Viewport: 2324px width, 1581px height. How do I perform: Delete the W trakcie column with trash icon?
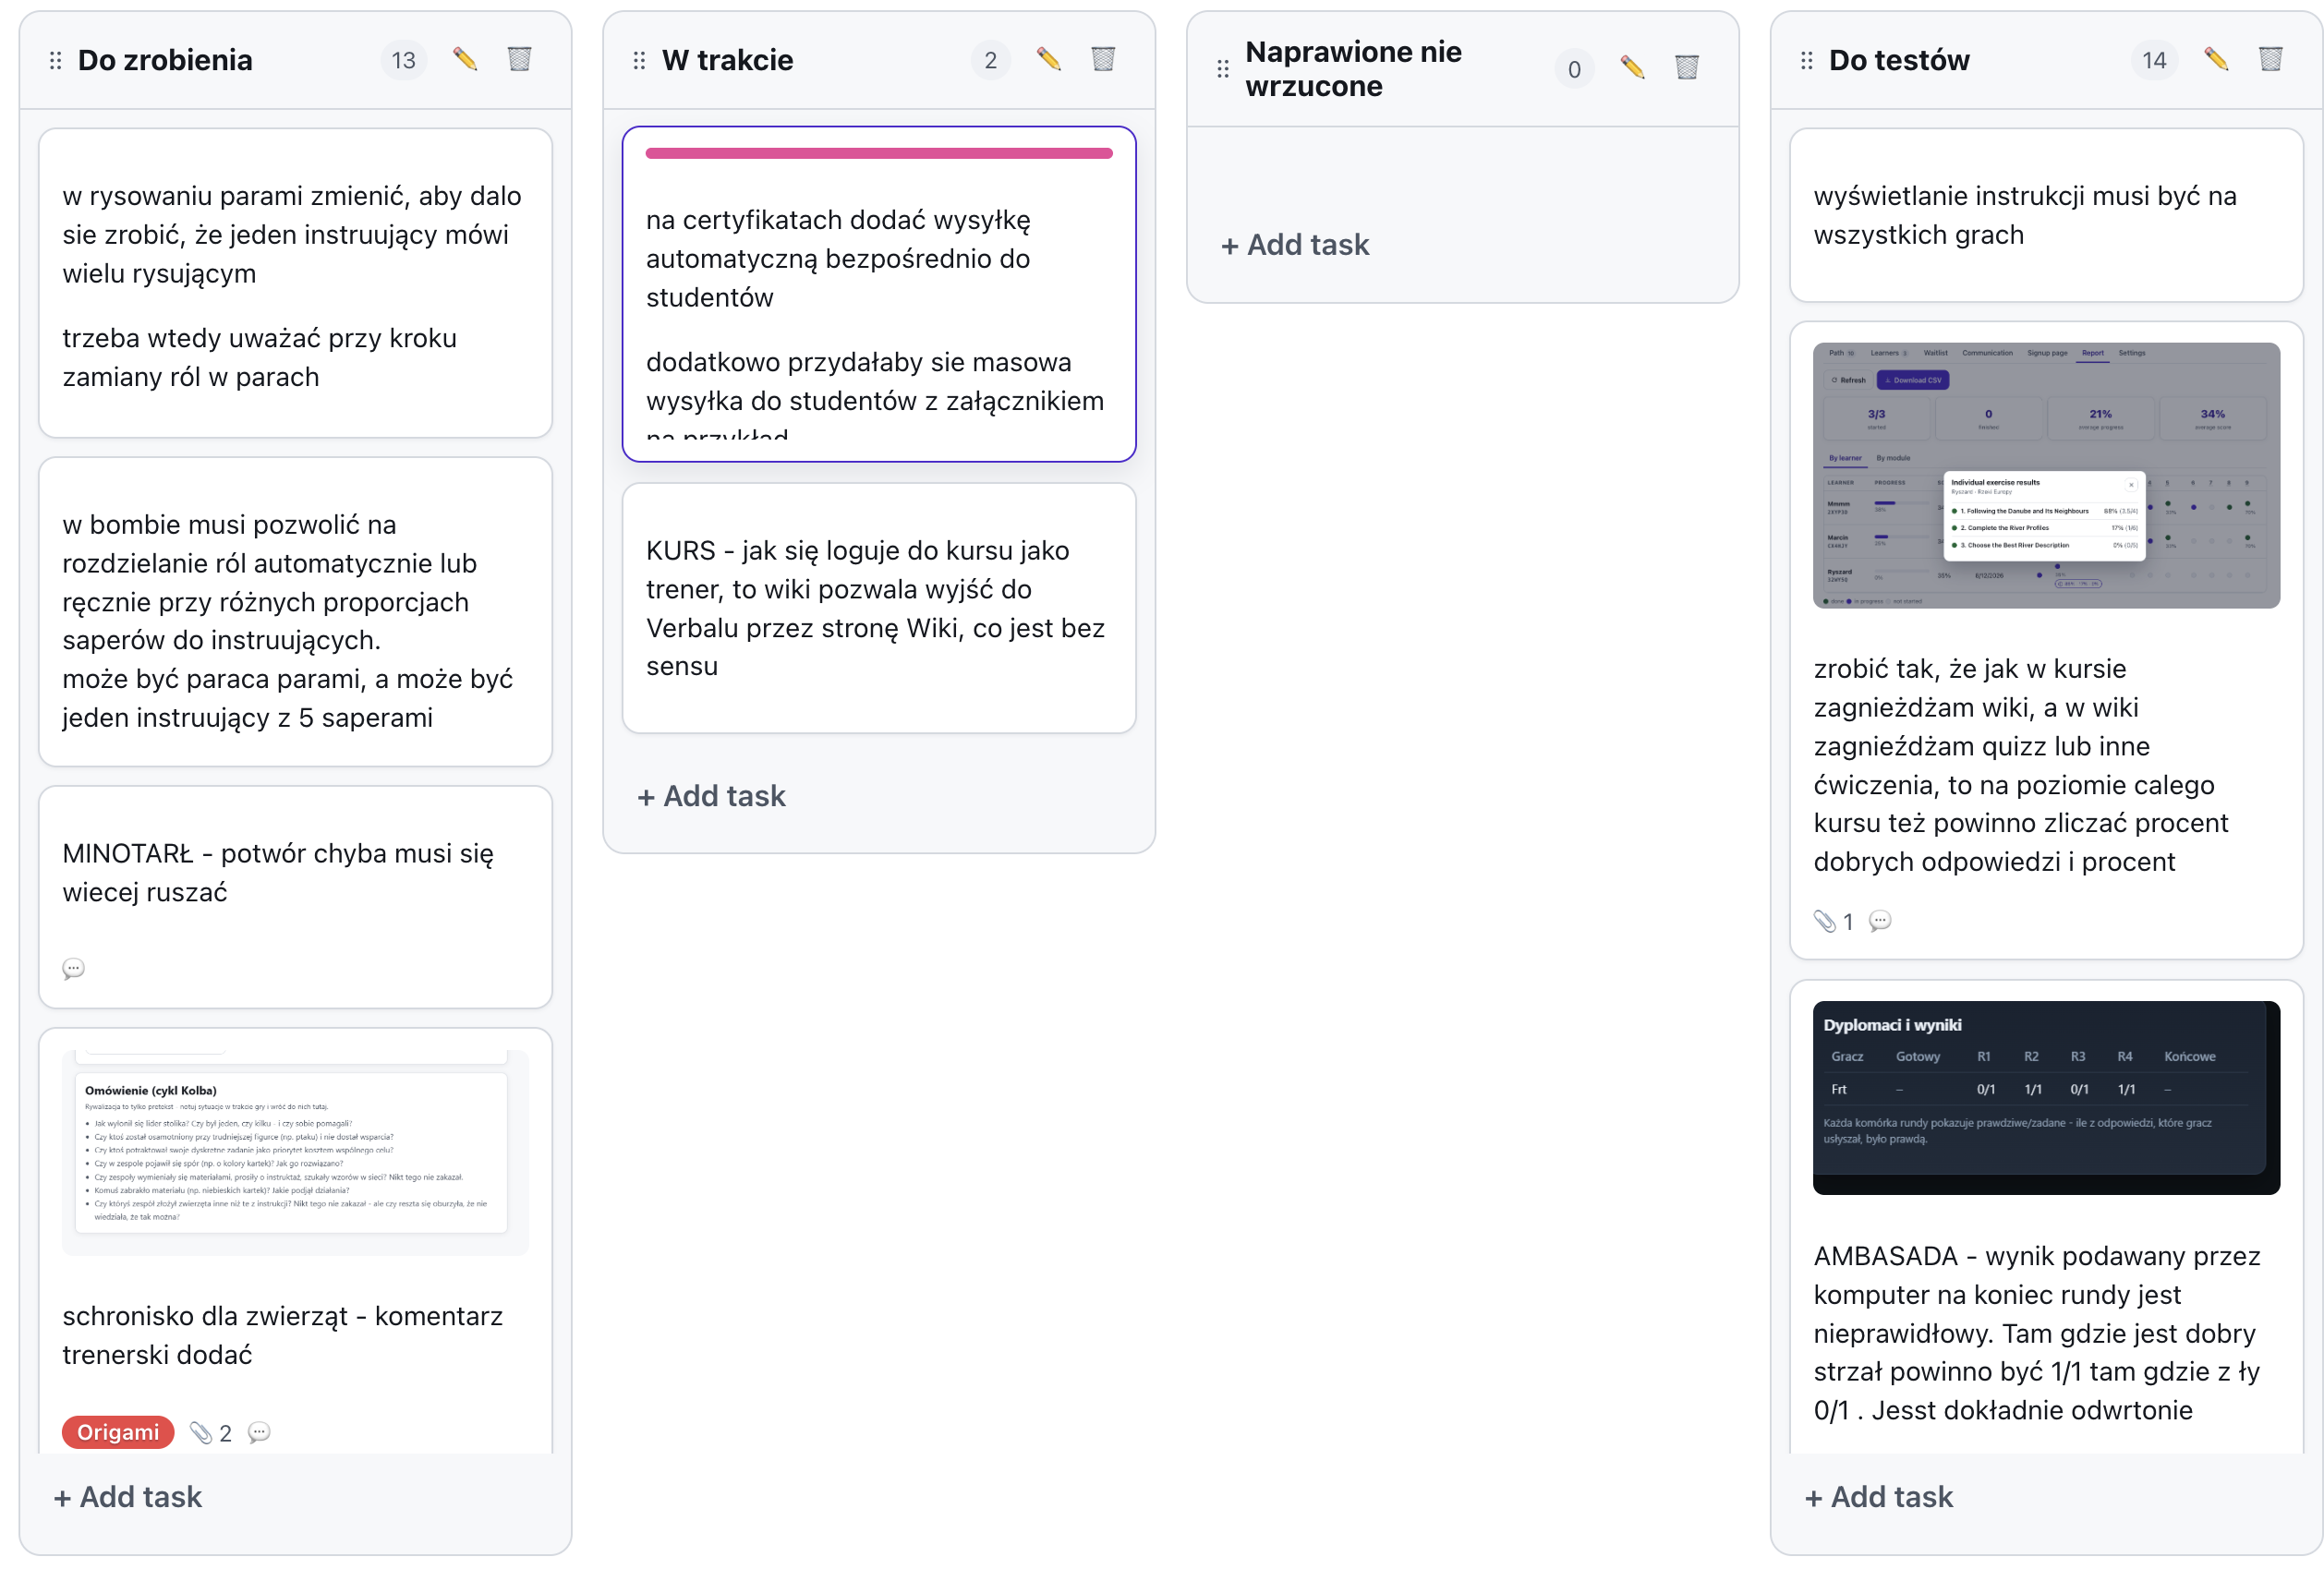(1103, 59)
